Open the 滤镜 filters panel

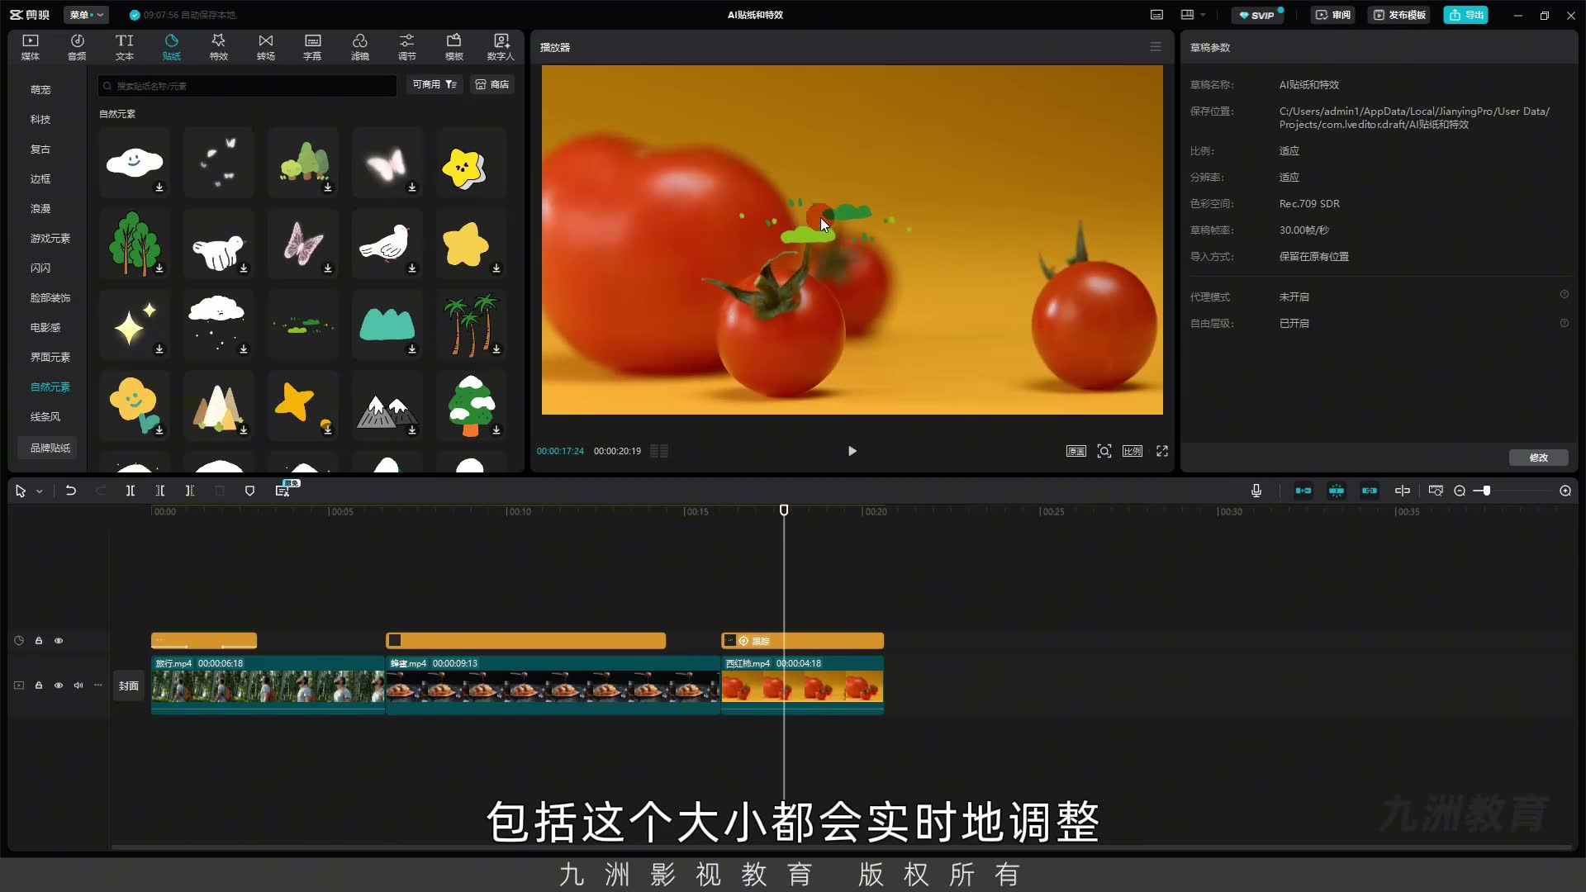(x=359, y=47)
